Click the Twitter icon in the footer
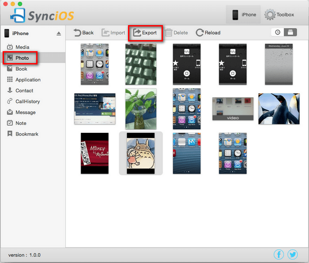The image size is (309, 263). point(293,254)
